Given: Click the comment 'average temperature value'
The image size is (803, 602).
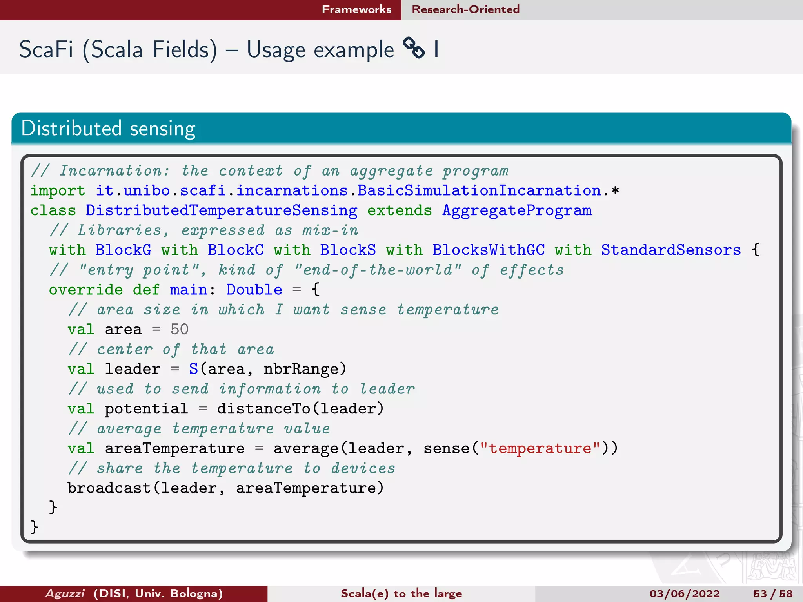Looking at the screenshot, I should pyautogui.click(x=199, y=429).
